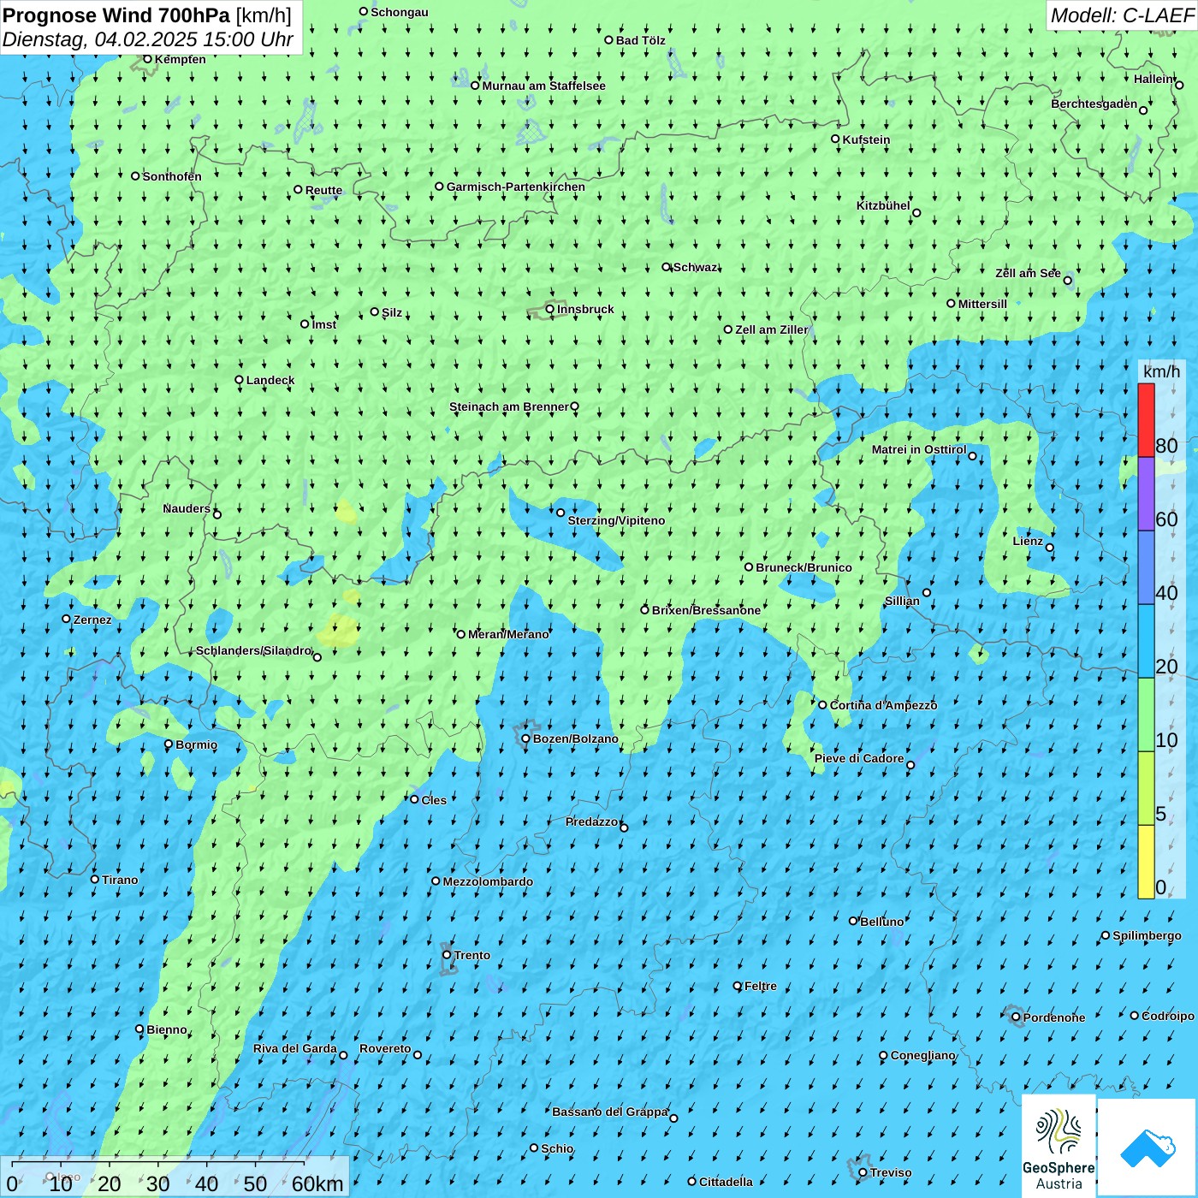Click the 'Cortina d'Ampezzo' label
The image size is (1198, 1198).
(884, 705)
